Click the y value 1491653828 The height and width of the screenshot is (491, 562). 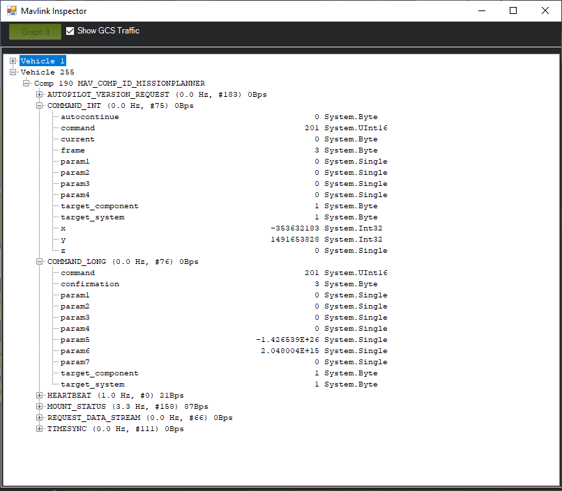pos(295,239)
